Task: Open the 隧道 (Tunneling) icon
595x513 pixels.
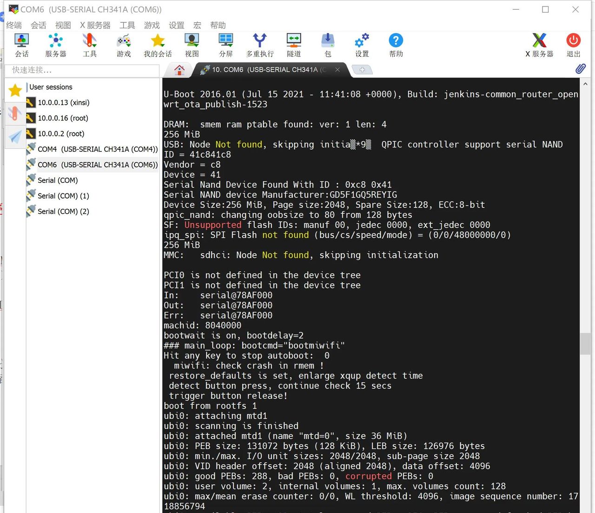Action: point(294,45)
